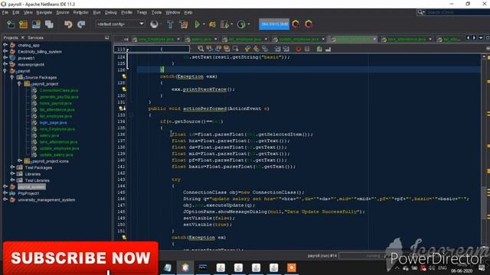The image size is (490, 275).
Task: Click scroll documents right arrow
Action: pos(474,37)
